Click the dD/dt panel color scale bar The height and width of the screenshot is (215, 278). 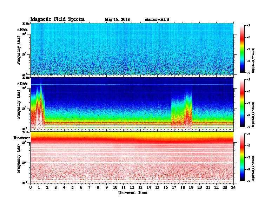242,103
